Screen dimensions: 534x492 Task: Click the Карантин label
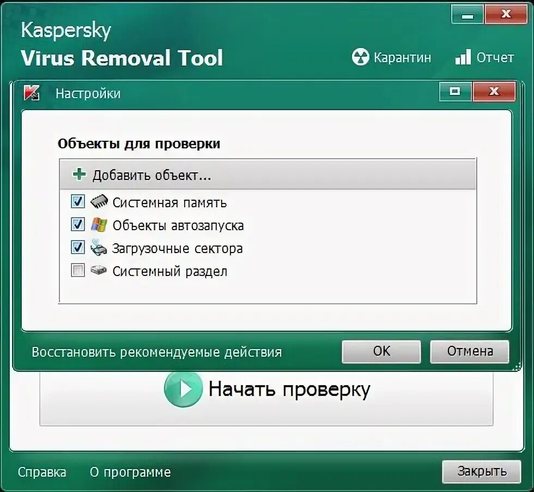402,58
